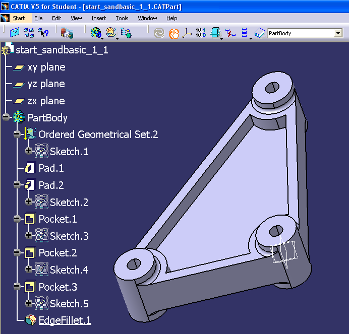Select the zx plane tree item
Image resolution: width=349 pixels, height=334 pixels.
click(39, 101)
